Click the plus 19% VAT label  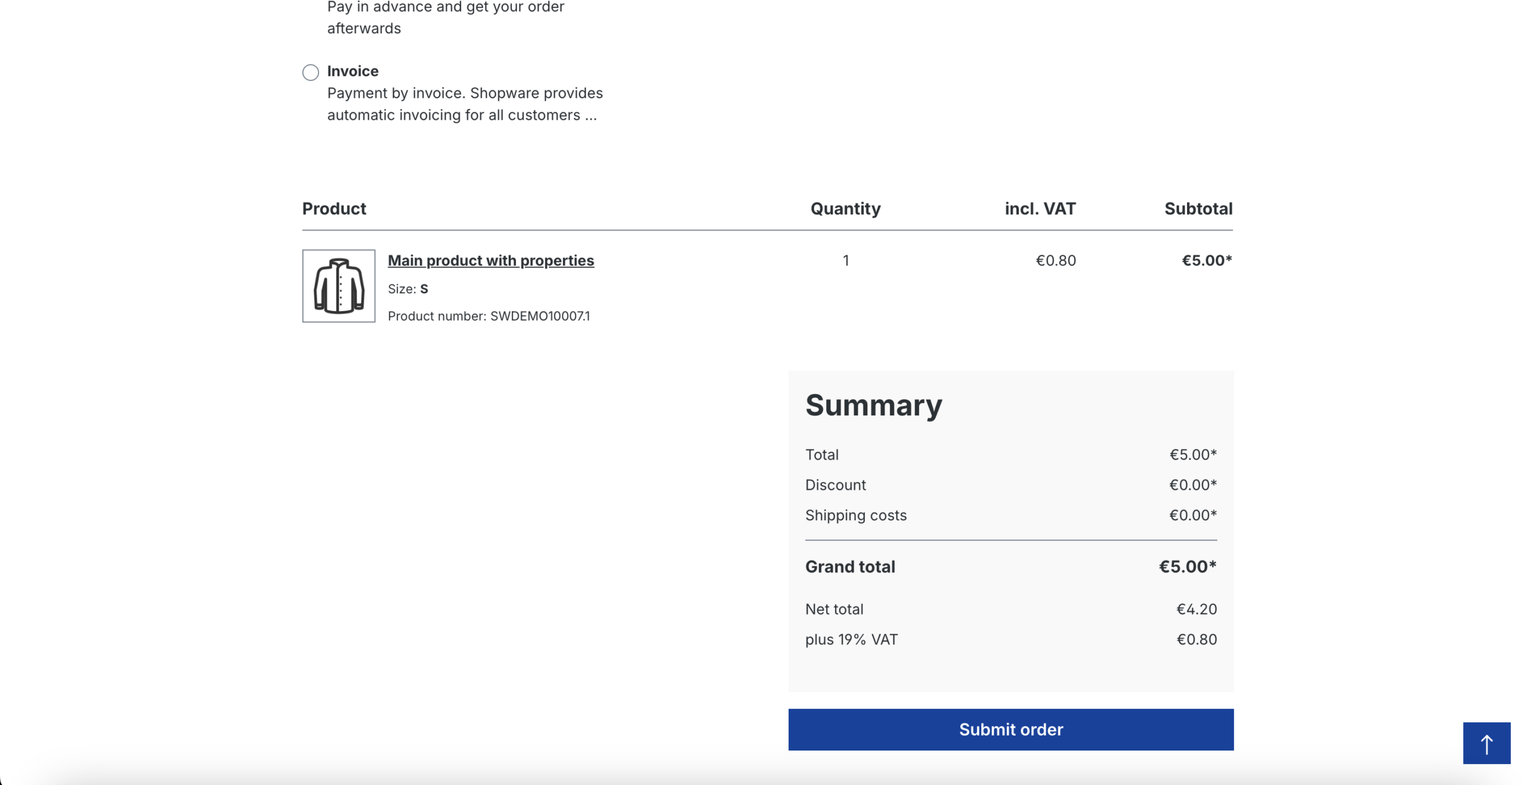pos(851,640)
